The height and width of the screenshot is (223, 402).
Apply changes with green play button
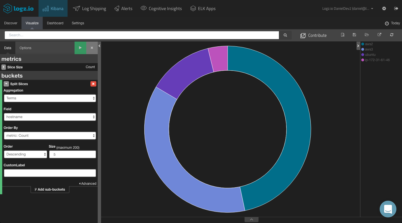coord(80,48)
